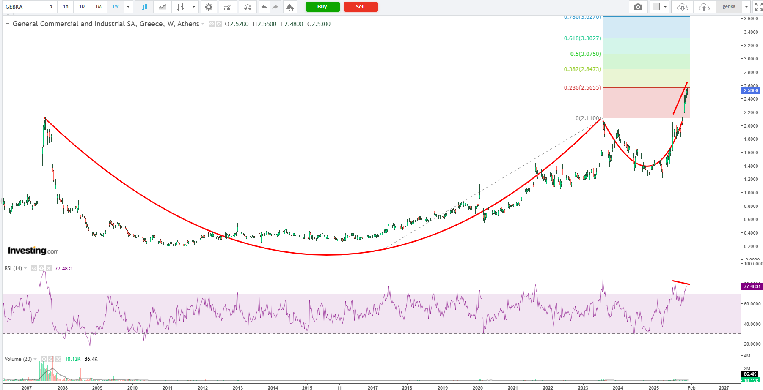Click the GEBKA symbol input field

(23, 7)
